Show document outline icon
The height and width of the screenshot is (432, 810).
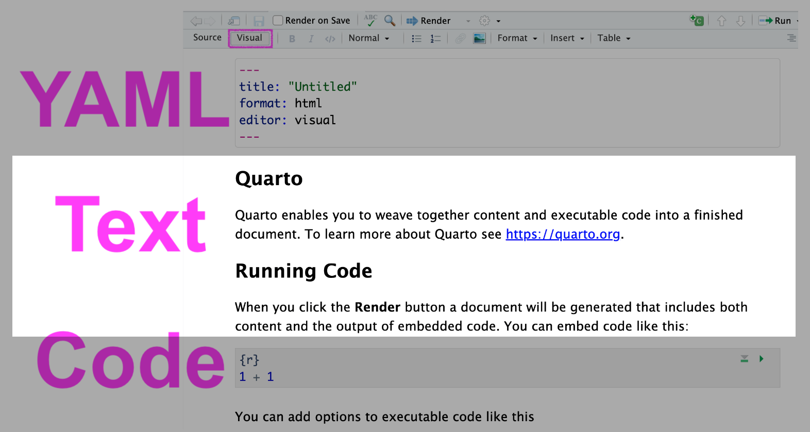tap(791, 38)
